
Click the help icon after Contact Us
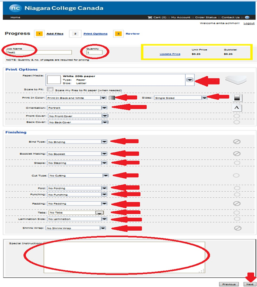247,17
